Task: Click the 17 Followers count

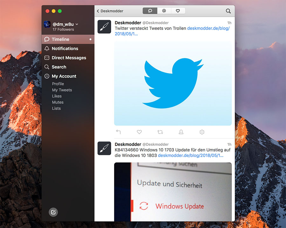Action: click(63, 29)
